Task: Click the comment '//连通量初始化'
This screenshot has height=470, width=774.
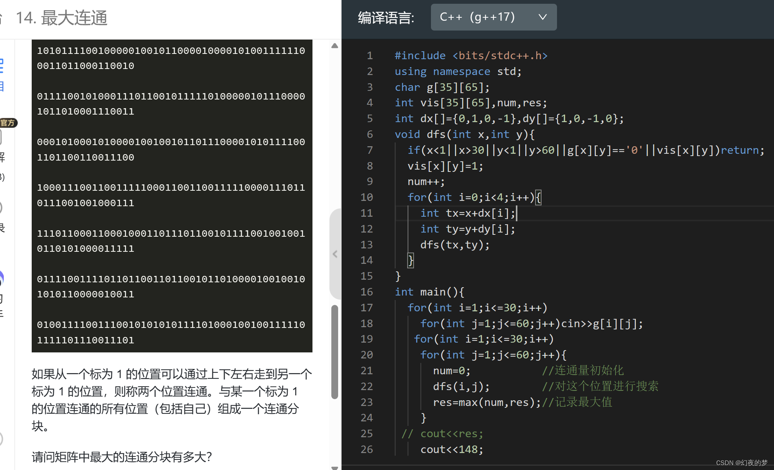Action: (x=583, y=371)
